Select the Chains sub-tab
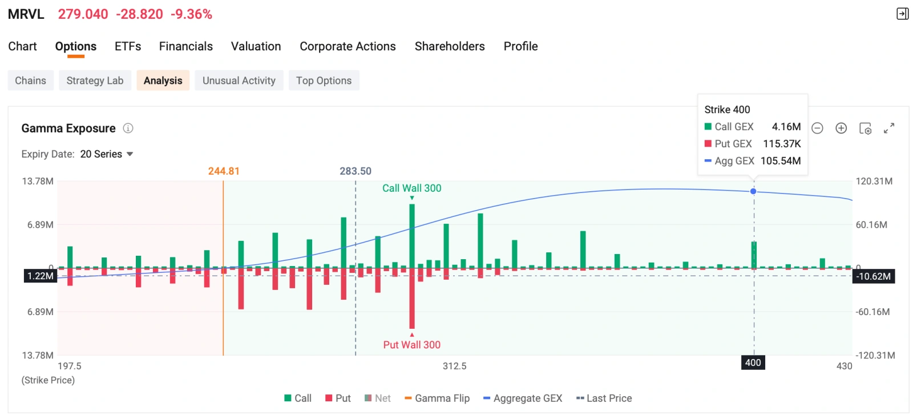Screen dimensions: 913x415 click(31, 80)
